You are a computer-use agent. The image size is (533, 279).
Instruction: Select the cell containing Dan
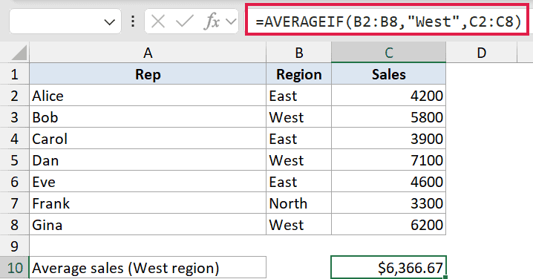click(x=148, y=160)
